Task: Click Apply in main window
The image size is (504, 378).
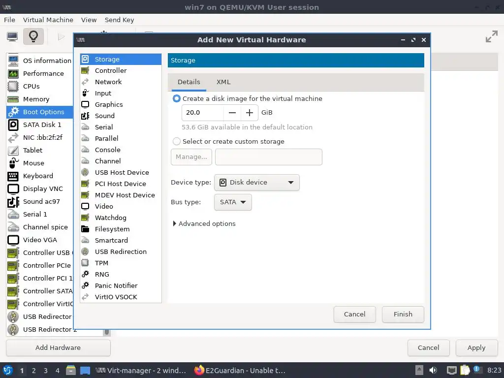Action: [476, 348]
